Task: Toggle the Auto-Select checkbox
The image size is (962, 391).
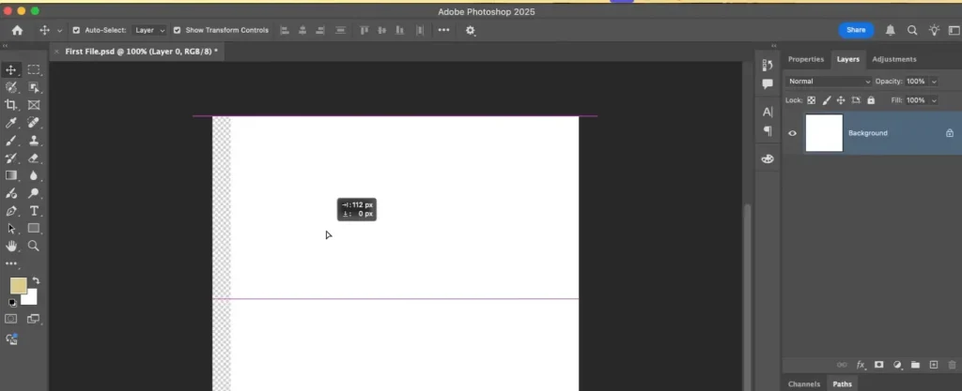Action: [76, 30]
